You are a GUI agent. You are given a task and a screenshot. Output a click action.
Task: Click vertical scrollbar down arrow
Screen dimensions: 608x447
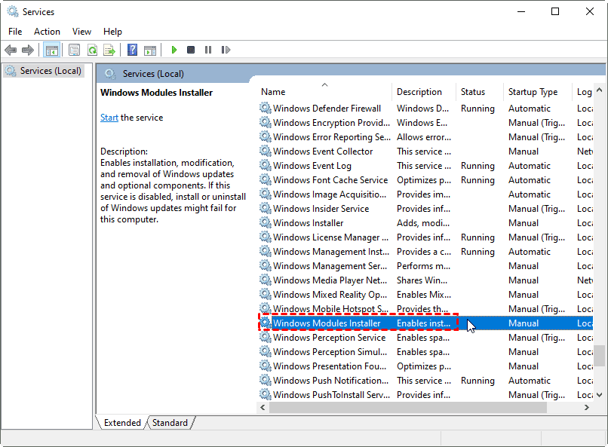[599, 395]
